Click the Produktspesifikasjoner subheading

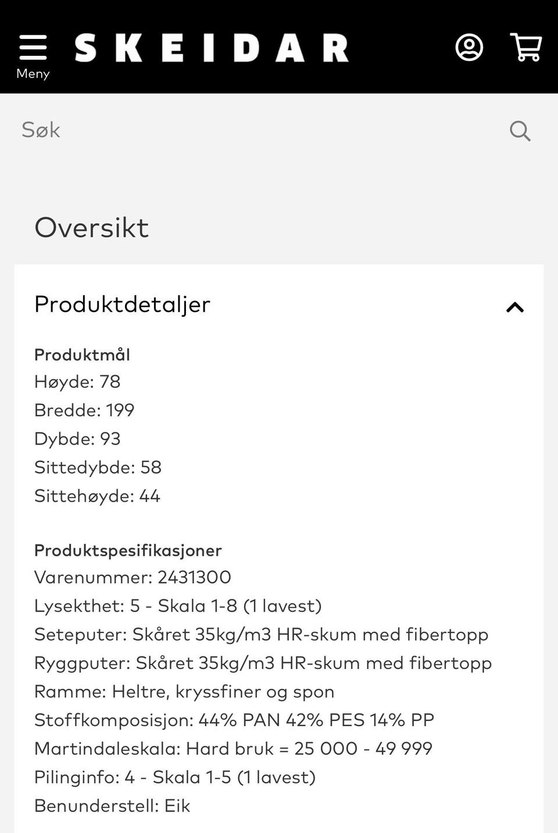(x=128, y=550)
